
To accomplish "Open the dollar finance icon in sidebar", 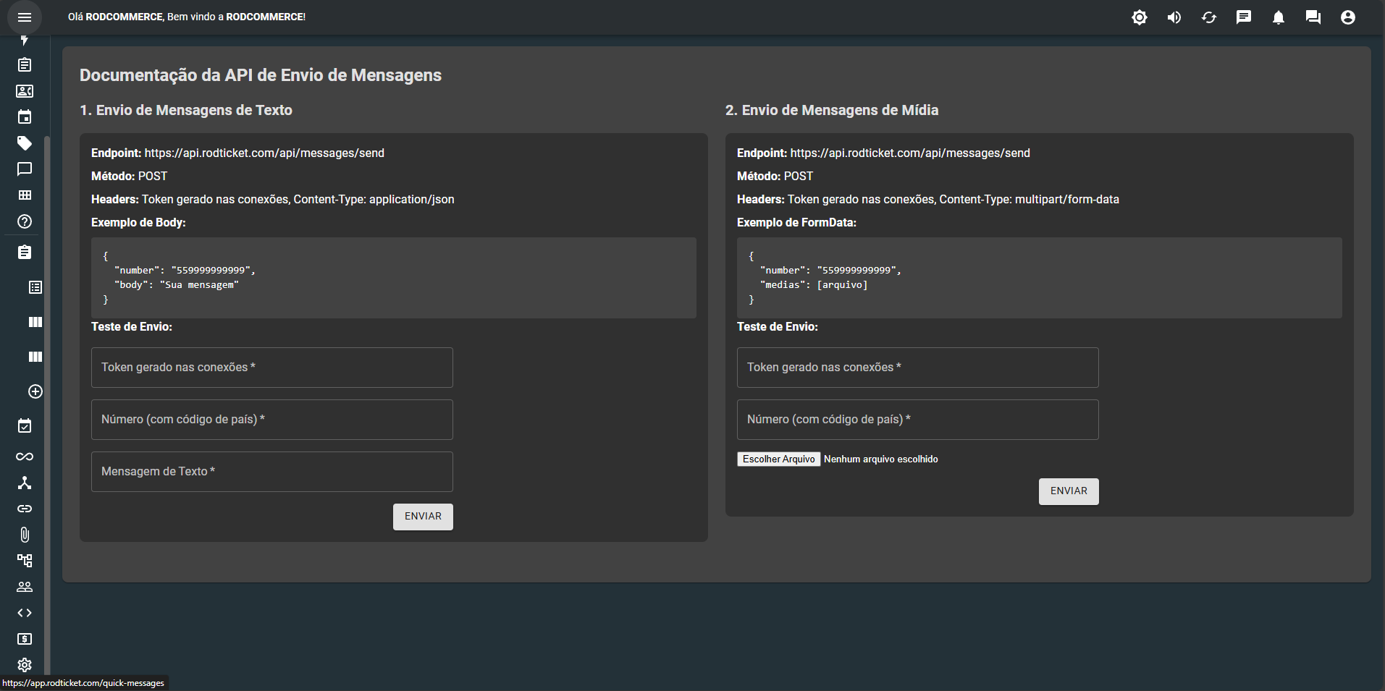I will [x=25, y=639].
